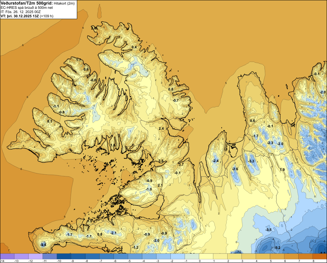
Task: Click the legend swatch between -13 and -12
Action: [x=21, y=256]
